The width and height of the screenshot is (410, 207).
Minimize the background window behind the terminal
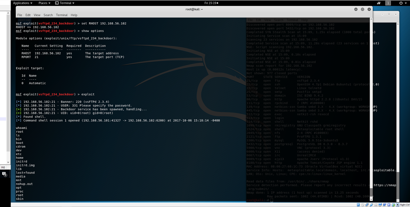pyautogui.click(x=382, y=14)
